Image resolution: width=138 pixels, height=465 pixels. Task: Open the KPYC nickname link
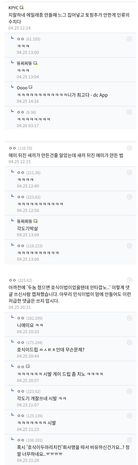(14, 8)
